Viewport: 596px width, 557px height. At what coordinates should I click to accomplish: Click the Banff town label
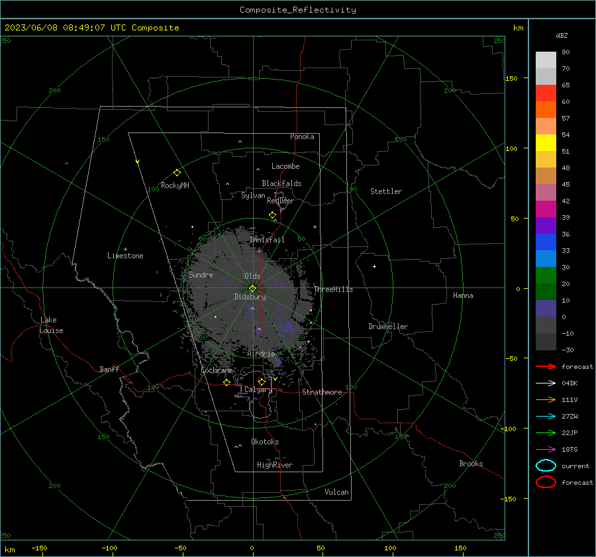point(109,369)
